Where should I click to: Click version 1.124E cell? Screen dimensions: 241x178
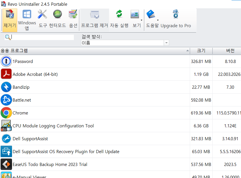point(230,126)
